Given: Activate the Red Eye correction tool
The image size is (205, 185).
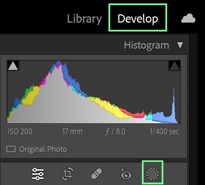Looking at the screenshot, I should (x=126, y=174).
